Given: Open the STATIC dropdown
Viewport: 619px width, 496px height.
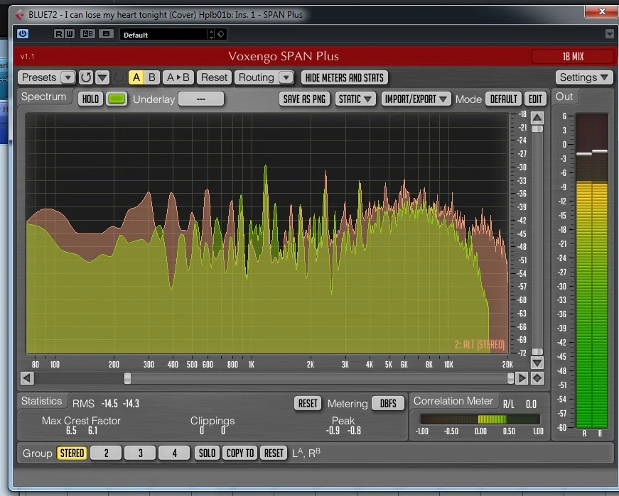Looking at the screenshot, I should (355, 99).
